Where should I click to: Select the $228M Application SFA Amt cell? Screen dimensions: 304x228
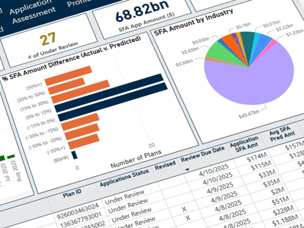[283, 211]
